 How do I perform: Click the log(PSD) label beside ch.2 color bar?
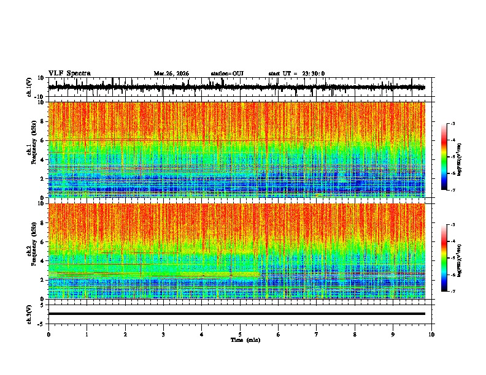(x=459, y=261)
